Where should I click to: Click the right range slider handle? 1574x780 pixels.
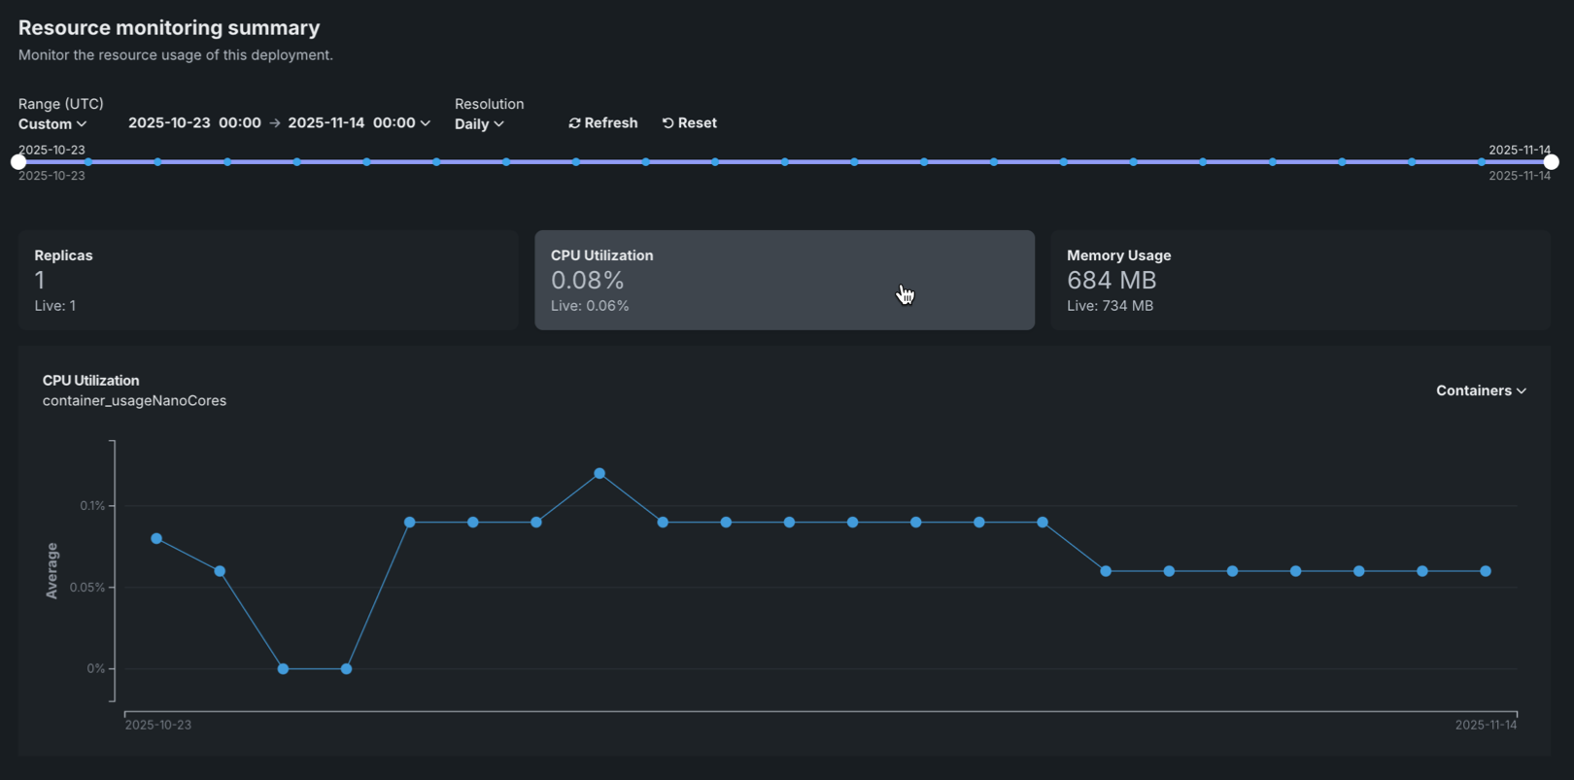click(1552, 162)
